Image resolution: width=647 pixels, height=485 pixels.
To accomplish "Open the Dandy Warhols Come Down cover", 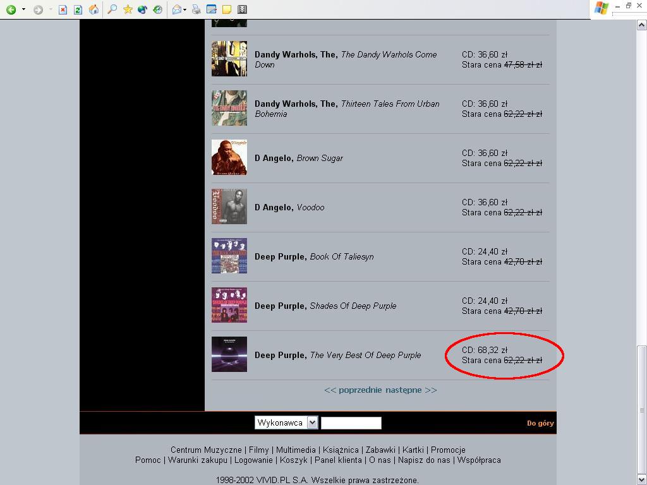I will (x=229, y=59).
